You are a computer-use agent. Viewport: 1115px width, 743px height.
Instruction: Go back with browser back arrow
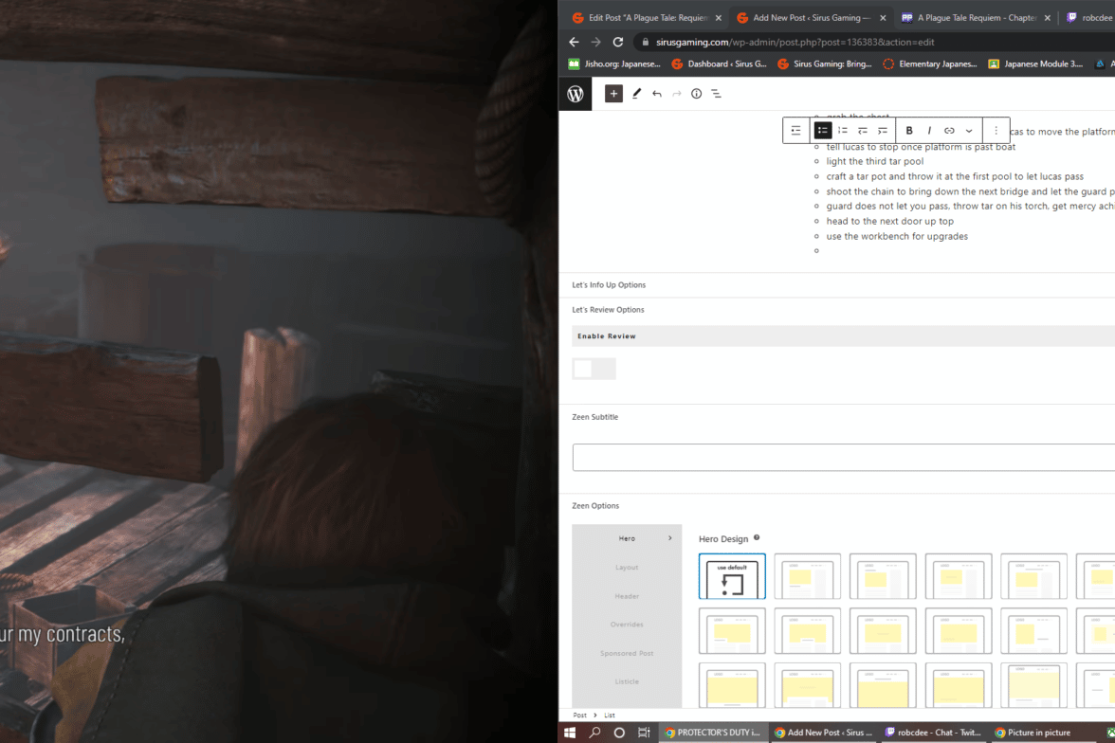click(x=574, y=42)
